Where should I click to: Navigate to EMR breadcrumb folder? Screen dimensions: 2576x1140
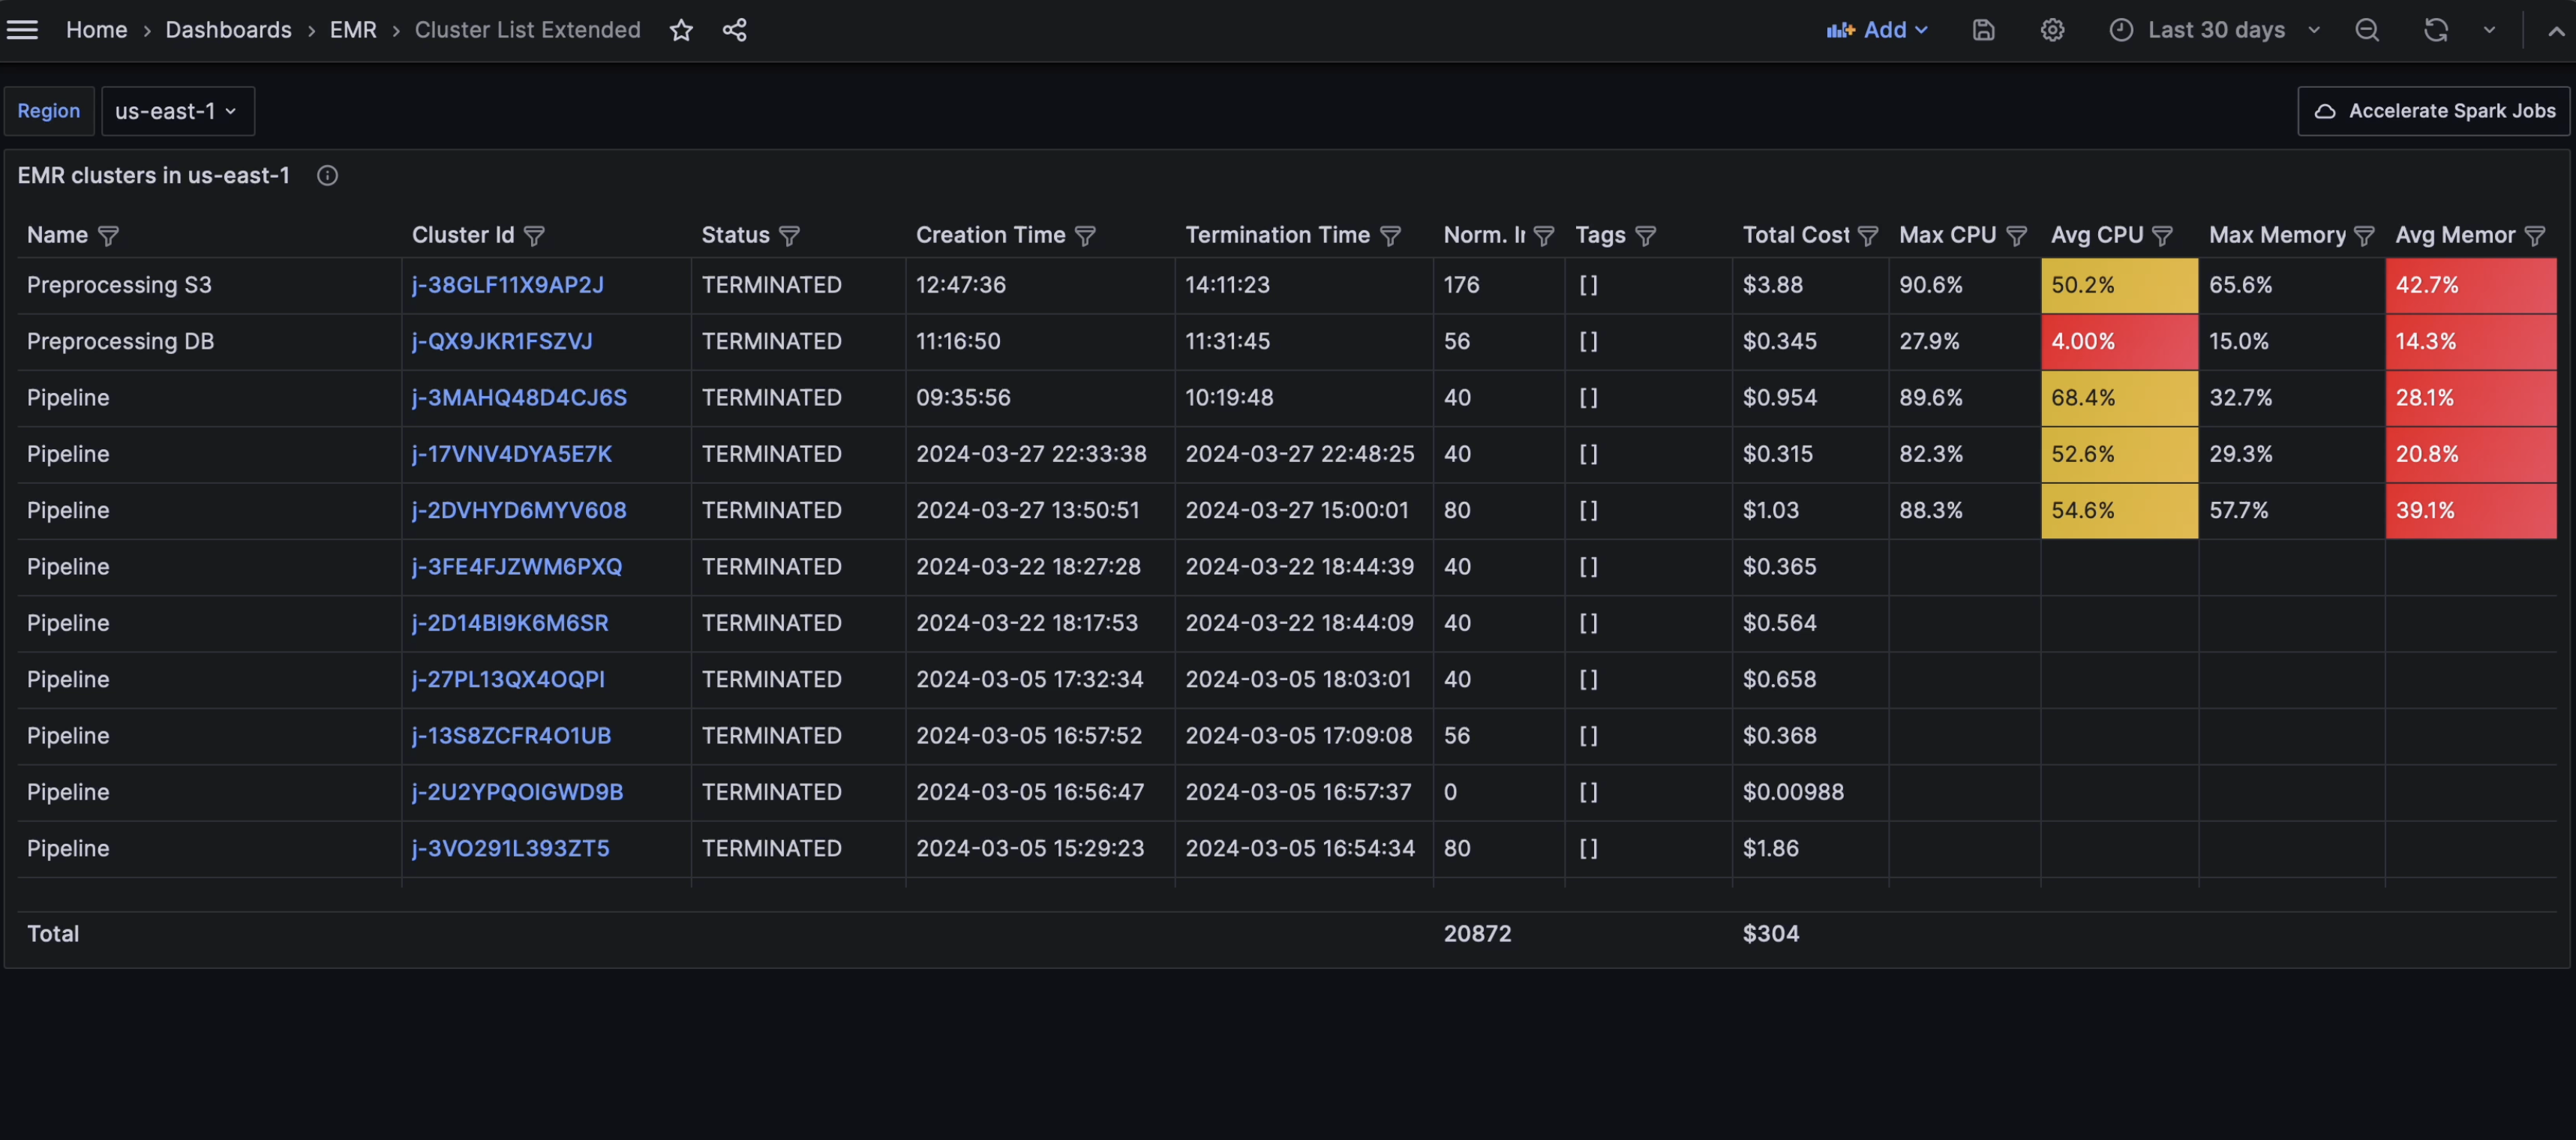(353, 30)
